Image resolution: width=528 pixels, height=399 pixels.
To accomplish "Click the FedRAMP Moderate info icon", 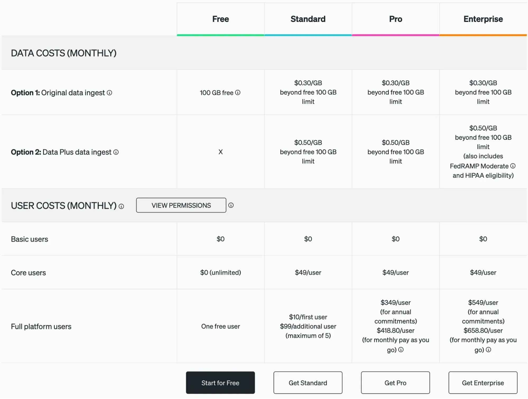I will (513, 166).
